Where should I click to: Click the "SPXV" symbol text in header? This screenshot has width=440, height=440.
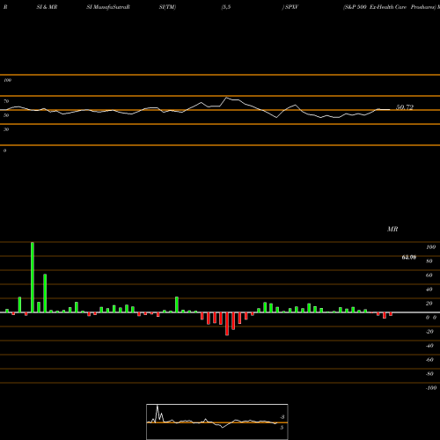click(x=292, y=7)
